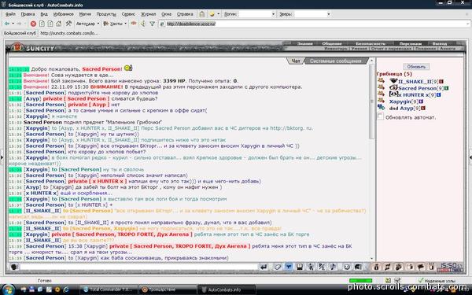Click the highlighted blue filter icon in chat bar
The image size is (472, 295).
point(289,267)
